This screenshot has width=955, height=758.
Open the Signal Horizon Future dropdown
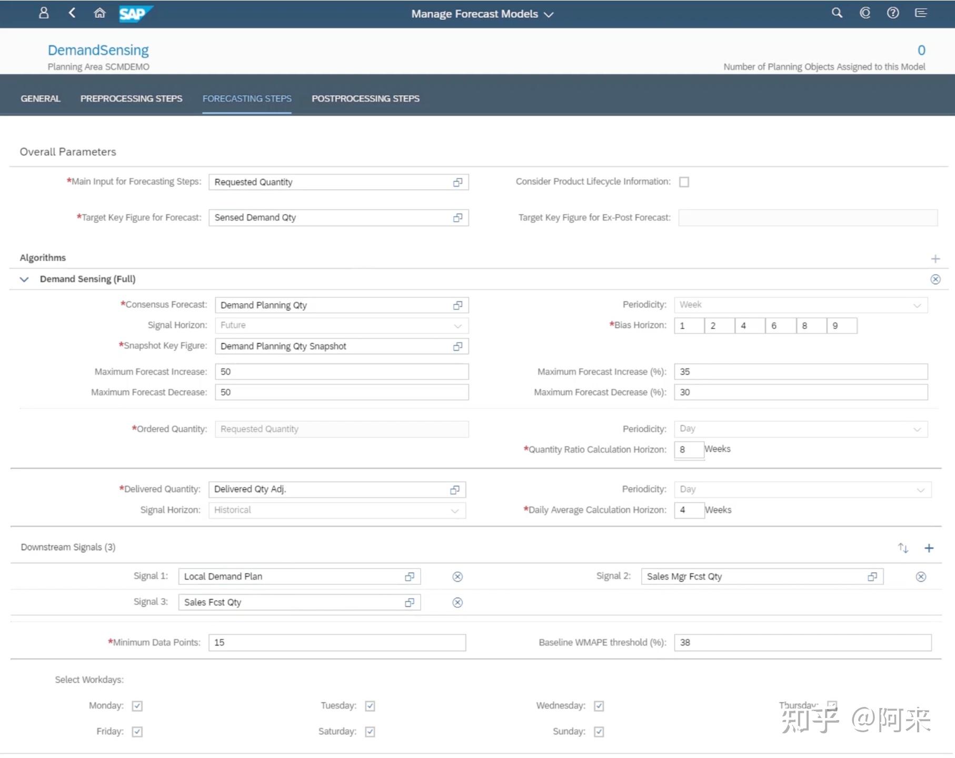click(x=457, y=325)
